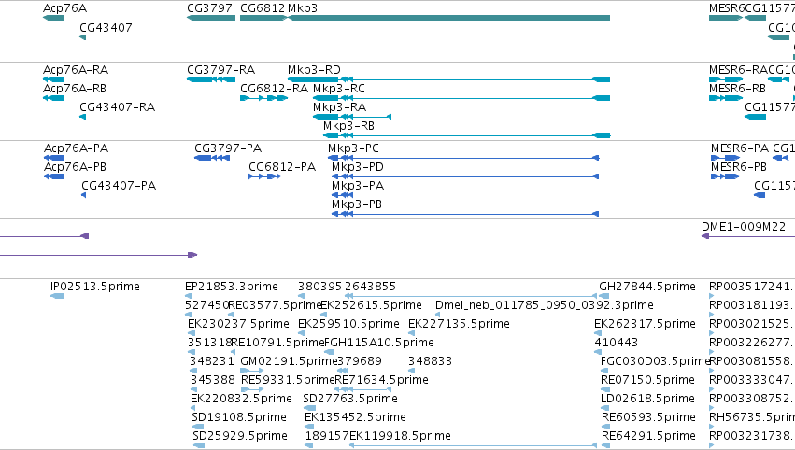The width and height of the screenshot is (795, 450).
Task: Click the CG43407-RA transcript label
Action: [x=117, y=107]
